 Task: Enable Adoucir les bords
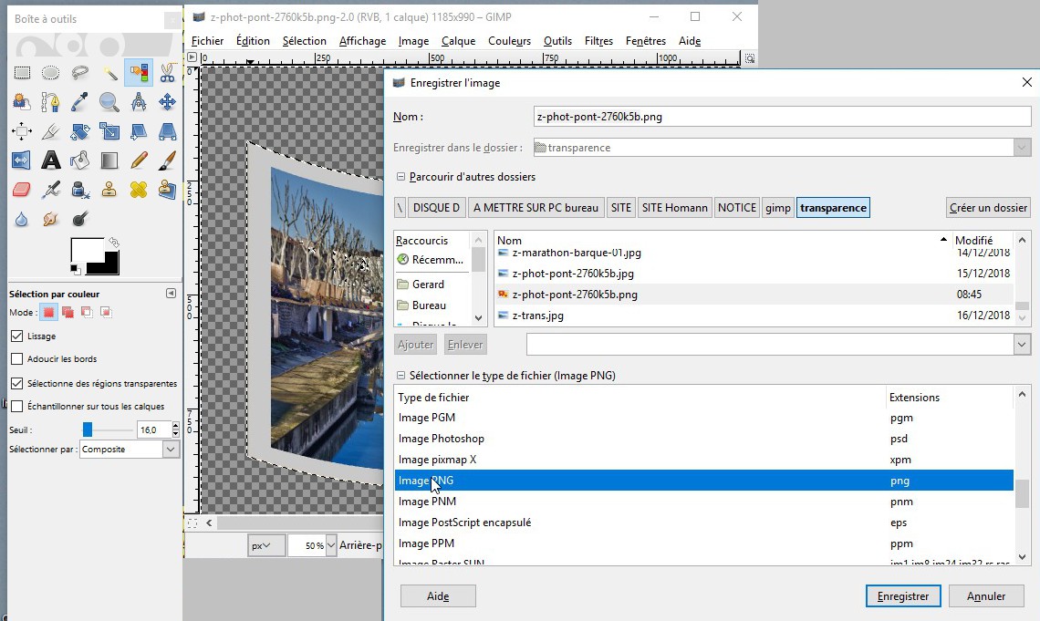point(17,358)
